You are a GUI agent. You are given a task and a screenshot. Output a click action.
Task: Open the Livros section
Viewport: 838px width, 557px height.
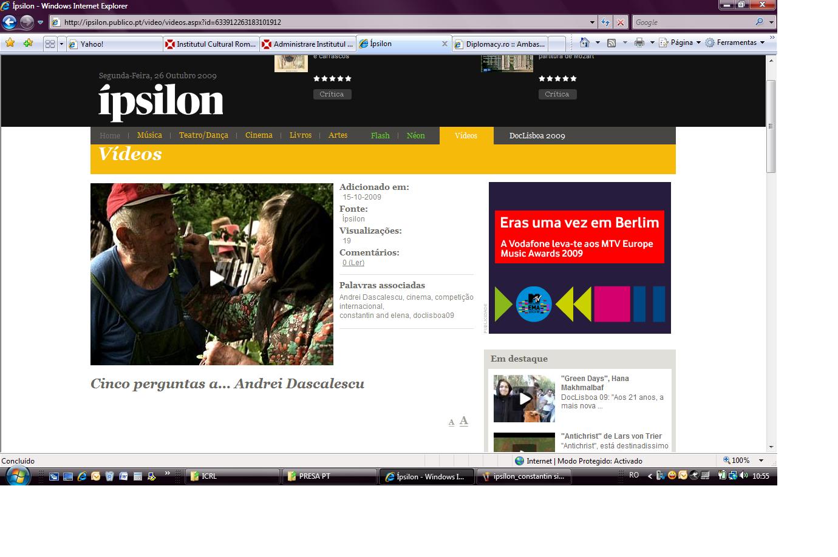coord(301,135)
